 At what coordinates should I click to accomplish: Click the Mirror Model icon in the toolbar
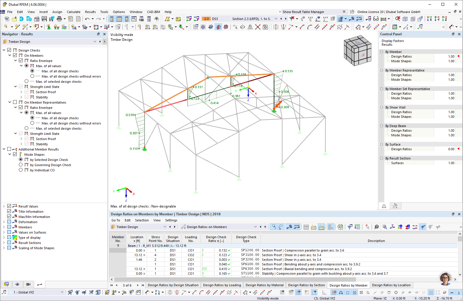click(250, 27)
